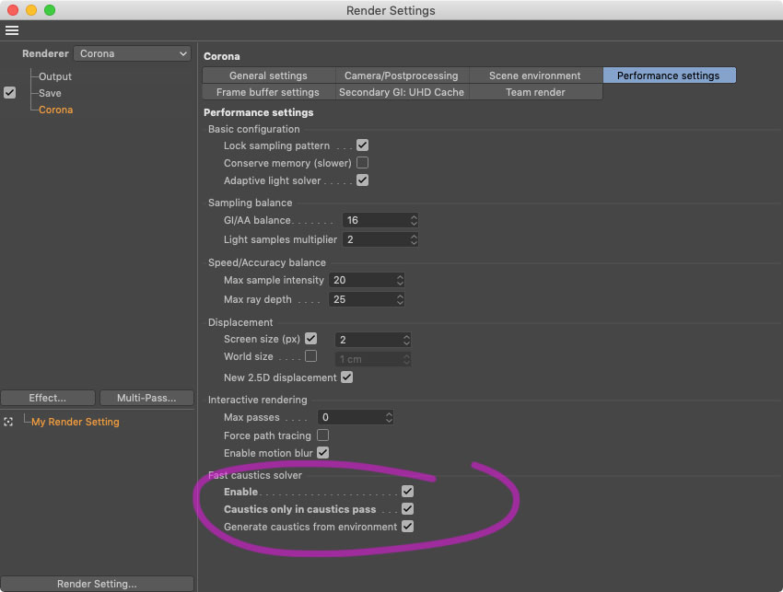783x592 pixels.
Task: Toggle the Save checkbox in sidebar
Action: (10, 93)
